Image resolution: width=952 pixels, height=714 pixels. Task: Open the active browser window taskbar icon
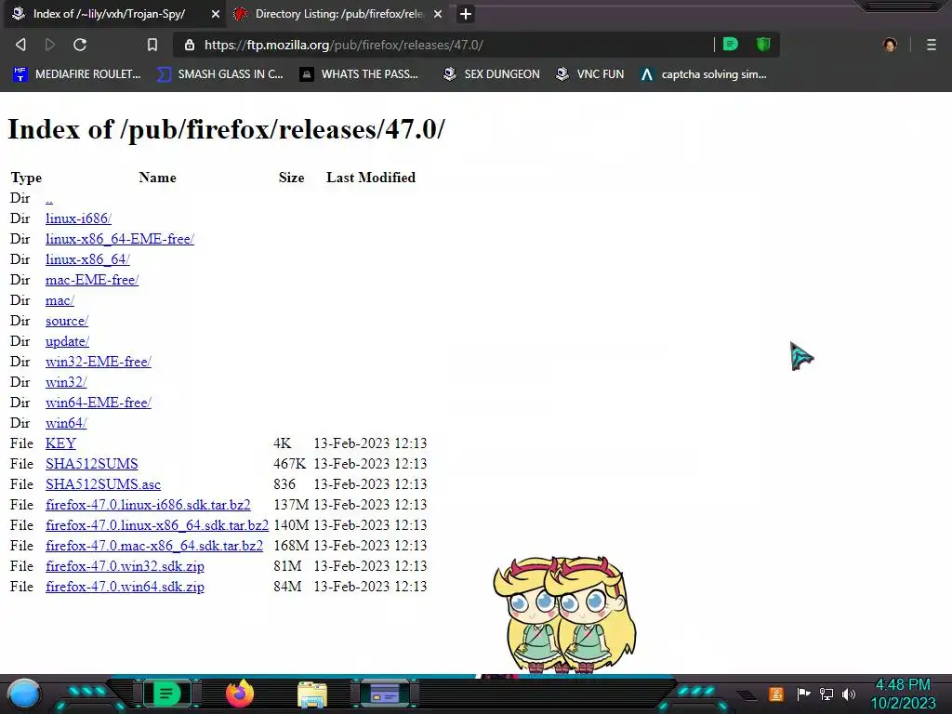pyautogui.click(x=385, y=694)
